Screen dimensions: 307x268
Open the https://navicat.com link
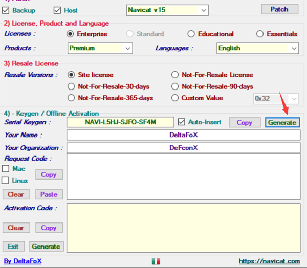click(270, 261)
